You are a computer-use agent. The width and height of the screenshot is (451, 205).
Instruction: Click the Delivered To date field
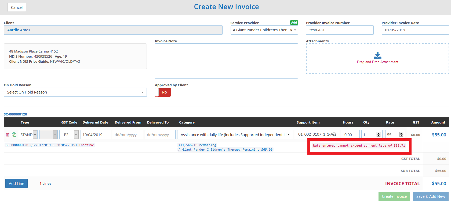[160, 135]
